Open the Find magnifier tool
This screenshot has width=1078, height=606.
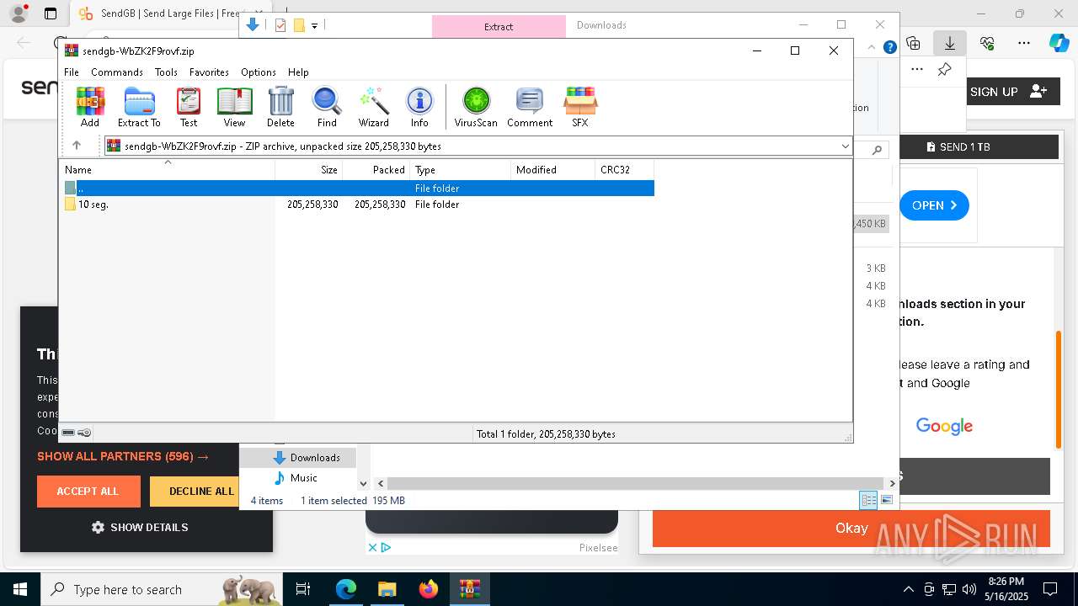327,107
